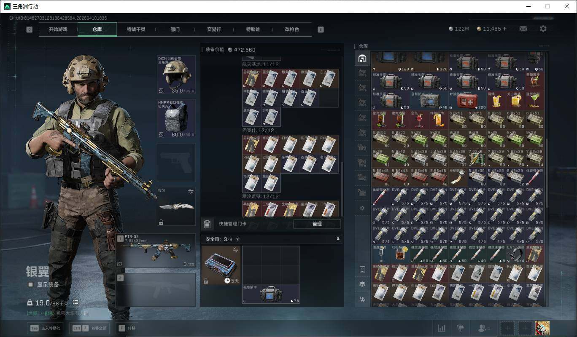
Task: Open the 交易行 tab
Action: [x=214, y=29]
